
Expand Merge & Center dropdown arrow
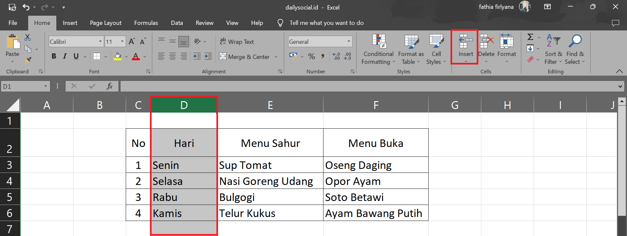(x=276, y=57)
